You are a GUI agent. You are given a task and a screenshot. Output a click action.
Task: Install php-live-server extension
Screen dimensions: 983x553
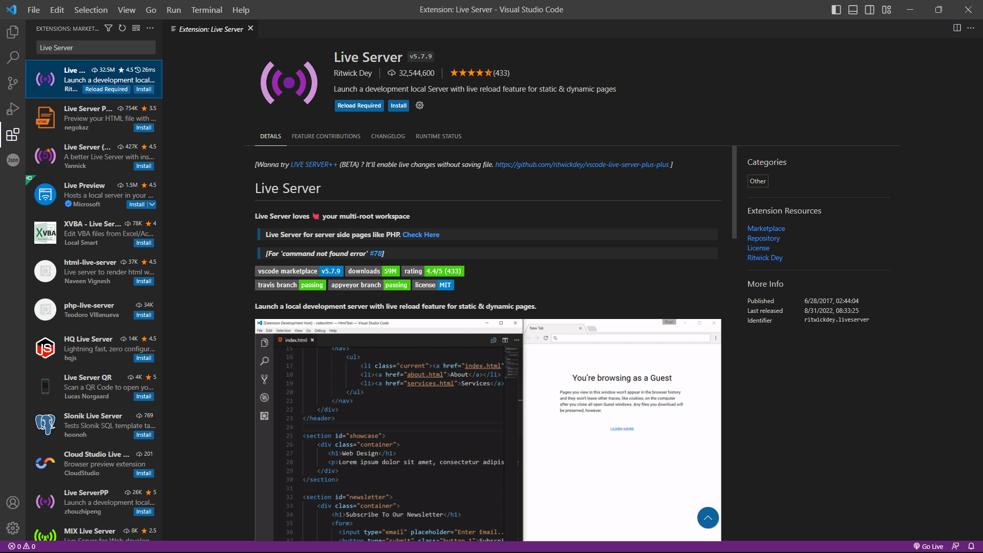tap(144, 315)
